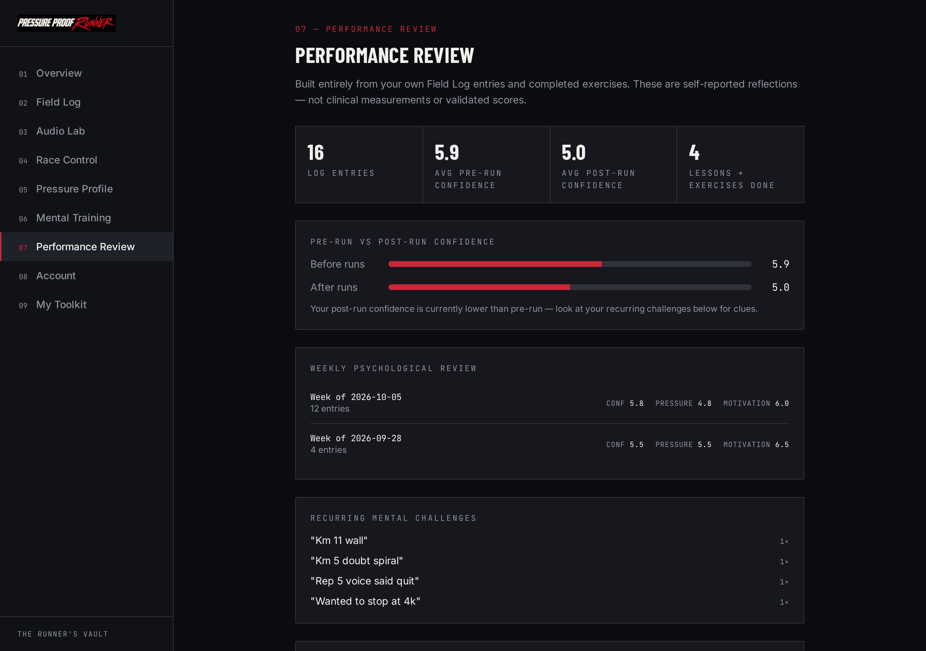926x651 pixels.
Task: Click the MOTIVATION 6.0 value
Action: 756,403
